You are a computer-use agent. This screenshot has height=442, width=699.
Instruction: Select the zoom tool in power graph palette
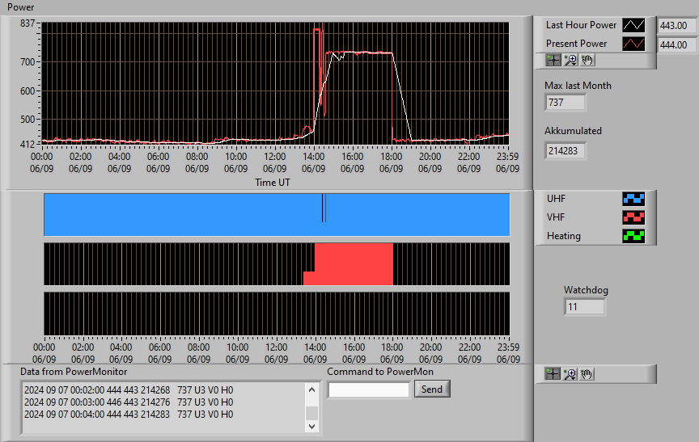[570, 60]
